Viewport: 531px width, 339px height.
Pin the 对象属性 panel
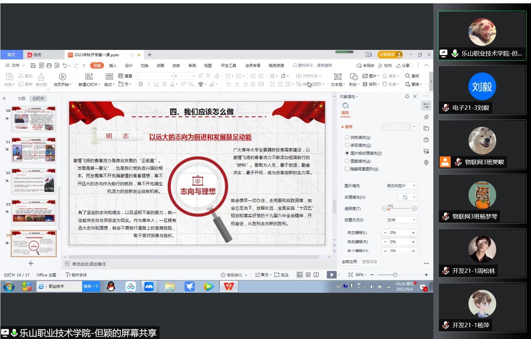point(407,96)
